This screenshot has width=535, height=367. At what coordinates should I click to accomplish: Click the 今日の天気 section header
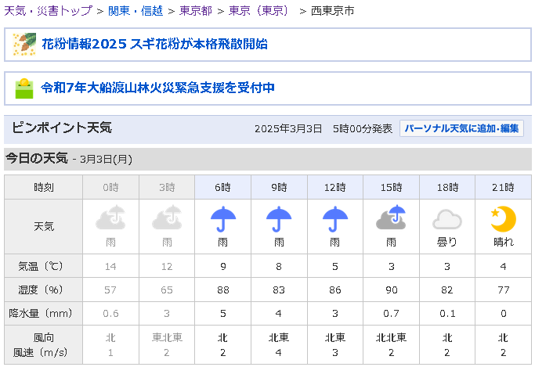point(37,158)
